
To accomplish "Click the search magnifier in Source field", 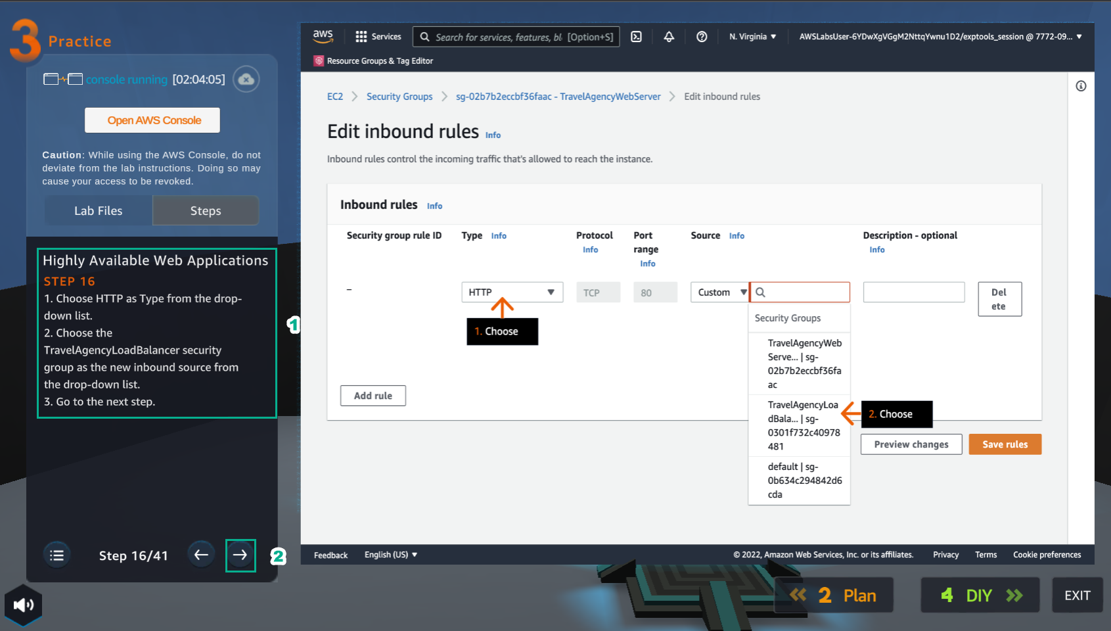I will point(761,292).
